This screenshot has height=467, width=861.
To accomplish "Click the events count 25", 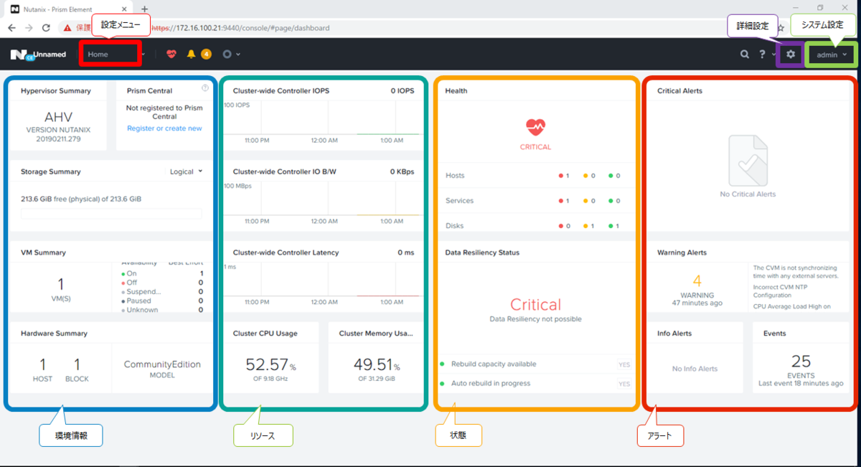I will tap(801, 361).
